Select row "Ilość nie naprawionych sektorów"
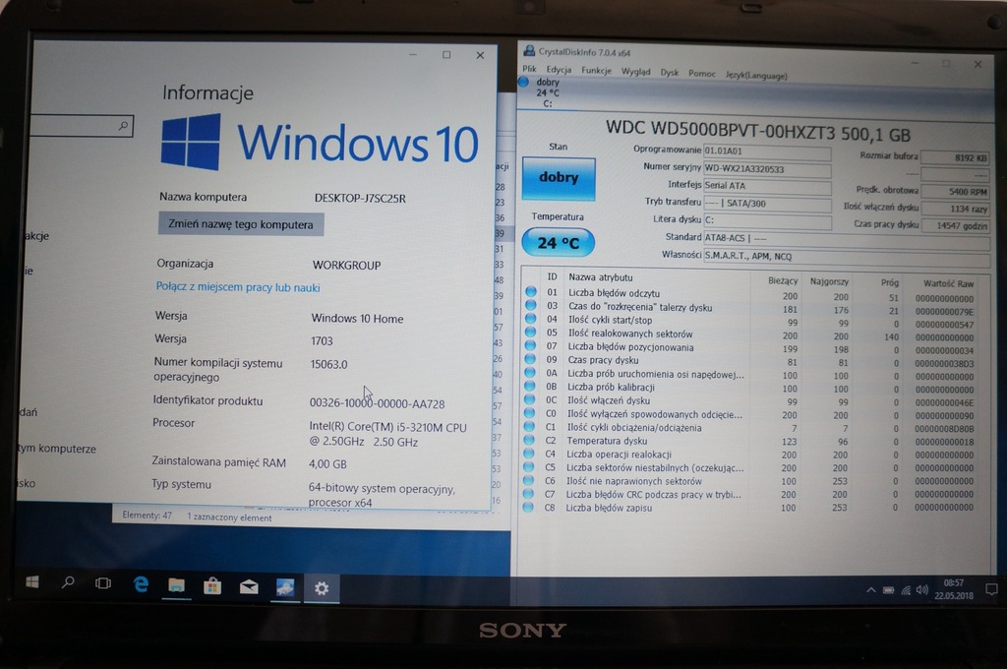 [x=750, y=481]
